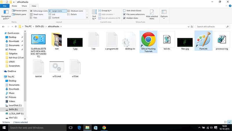Open the Share ribbon tab
This screenshot has height=131, width=232.
click(x=24, y=6)
